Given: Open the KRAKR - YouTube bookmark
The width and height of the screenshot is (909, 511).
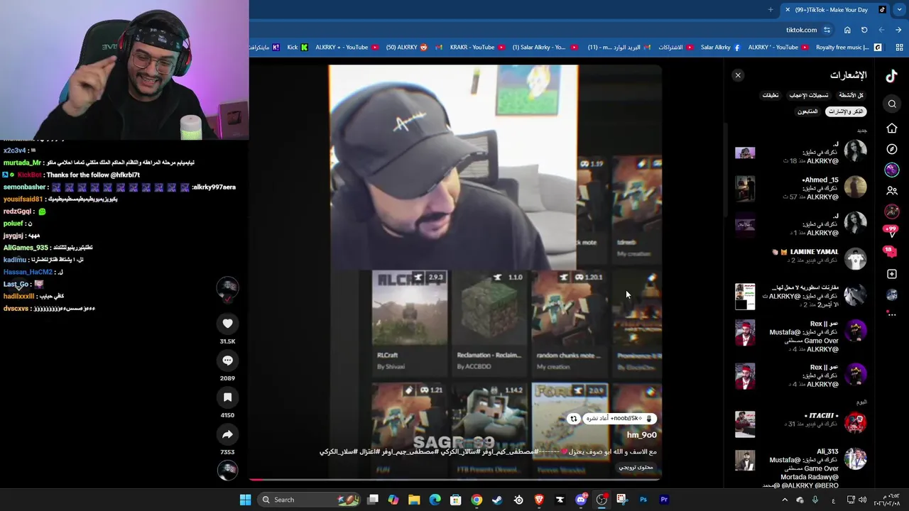Looking at the screenshot, I should click(x=477, y=48).
